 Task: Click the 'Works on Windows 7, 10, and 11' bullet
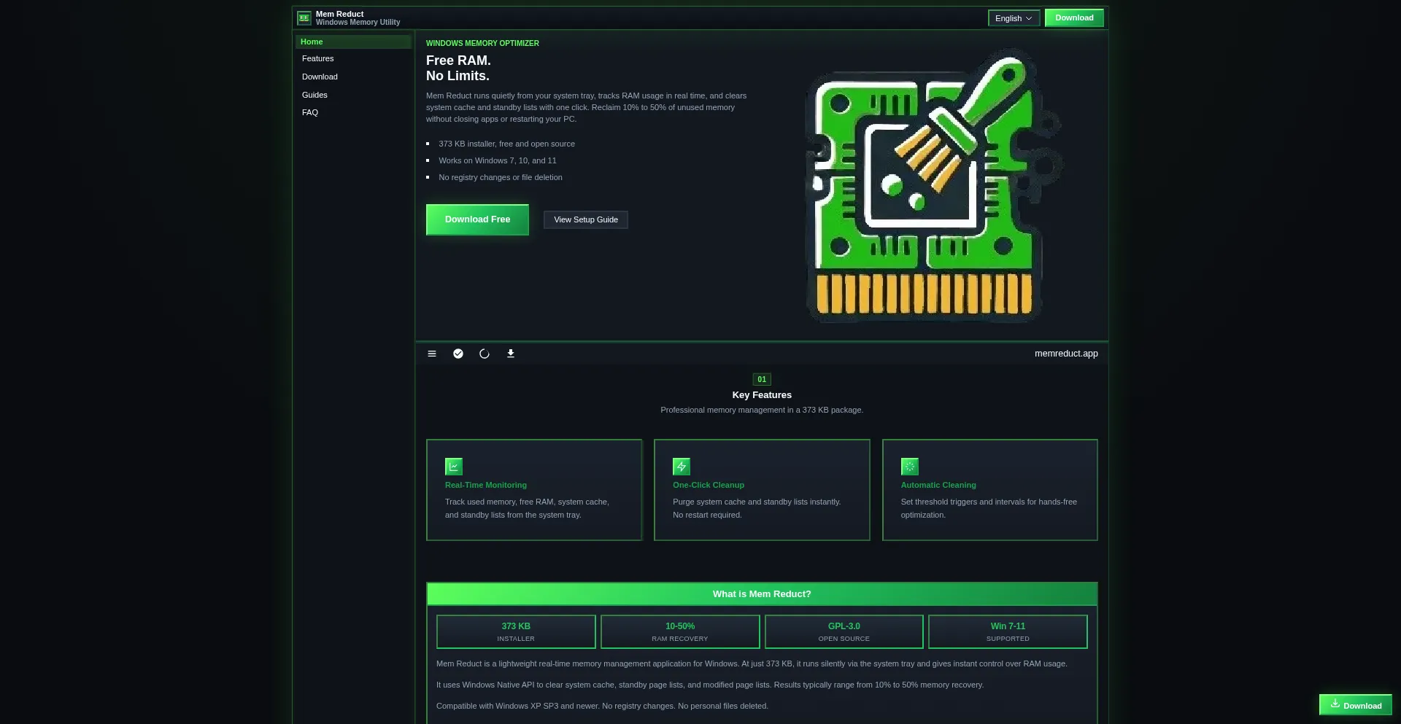pos(497,160)
